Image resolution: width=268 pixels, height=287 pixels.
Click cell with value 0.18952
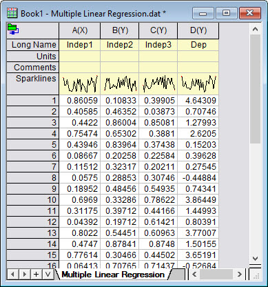pyautogui.click(x=80, y=189)
